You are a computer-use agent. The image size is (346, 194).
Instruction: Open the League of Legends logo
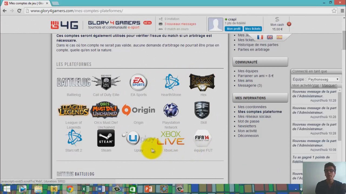[74, 110]
